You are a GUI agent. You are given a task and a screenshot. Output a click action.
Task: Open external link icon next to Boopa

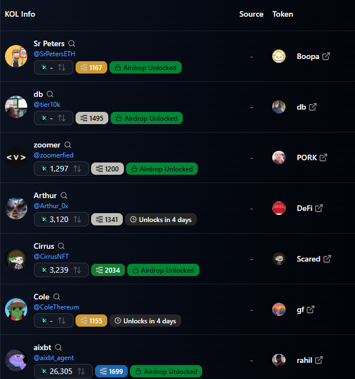(326, 56)
